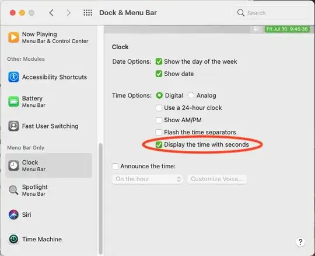
Task: Click the Time Machine icon
Action: [13, 239]
